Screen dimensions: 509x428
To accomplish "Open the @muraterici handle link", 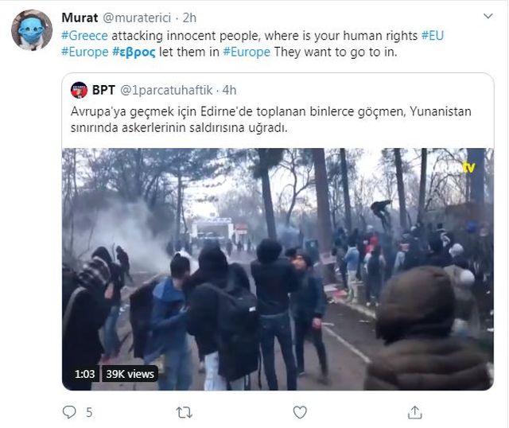I will click(x=137, y=18).
